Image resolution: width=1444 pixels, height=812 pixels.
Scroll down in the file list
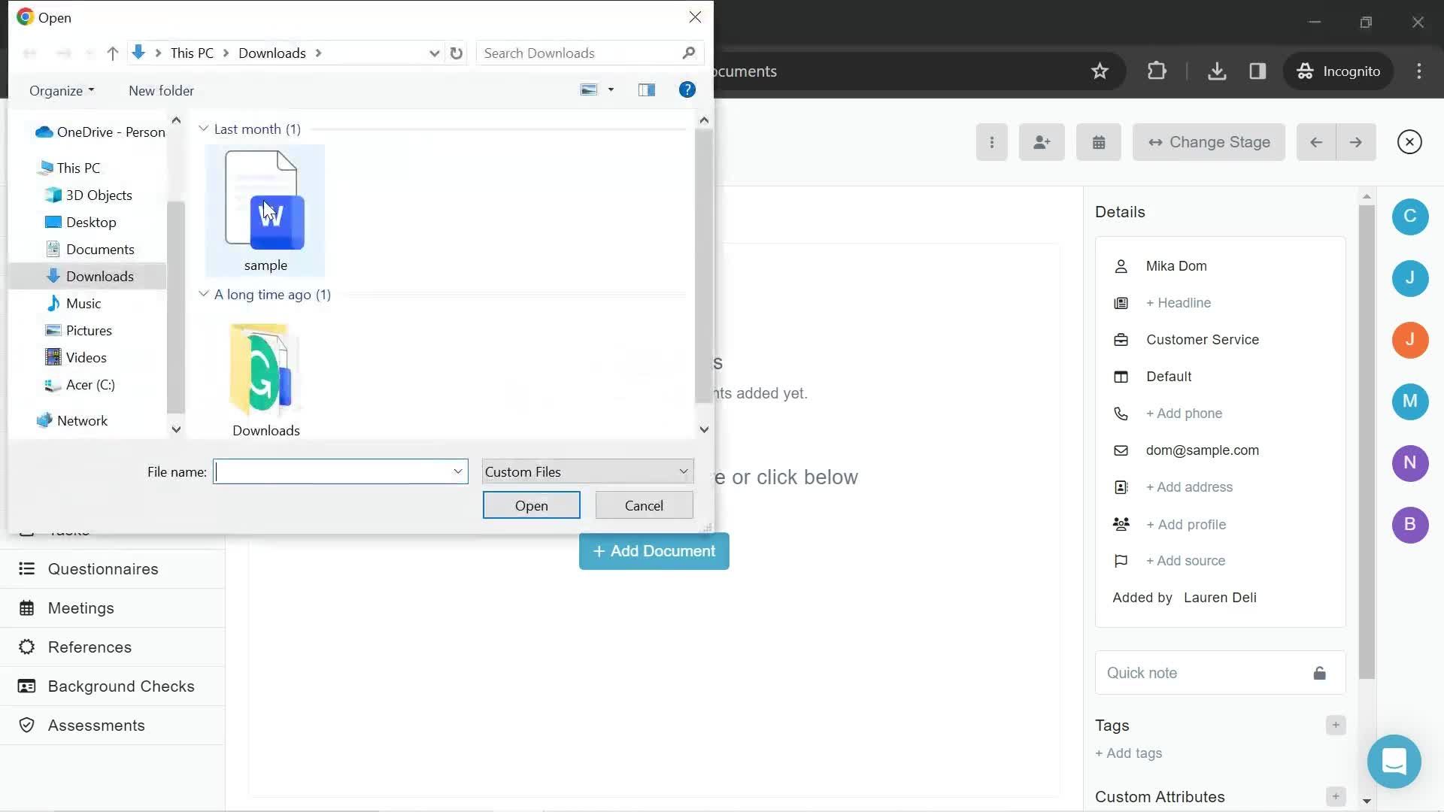pos(704,429)
